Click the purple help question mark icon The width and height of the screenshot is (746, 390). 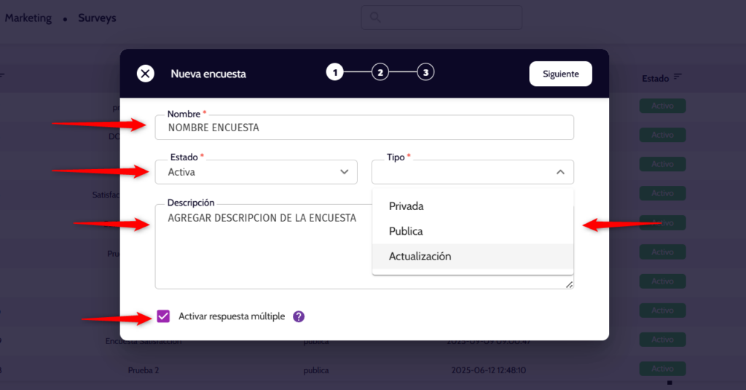tap(299, 316)
